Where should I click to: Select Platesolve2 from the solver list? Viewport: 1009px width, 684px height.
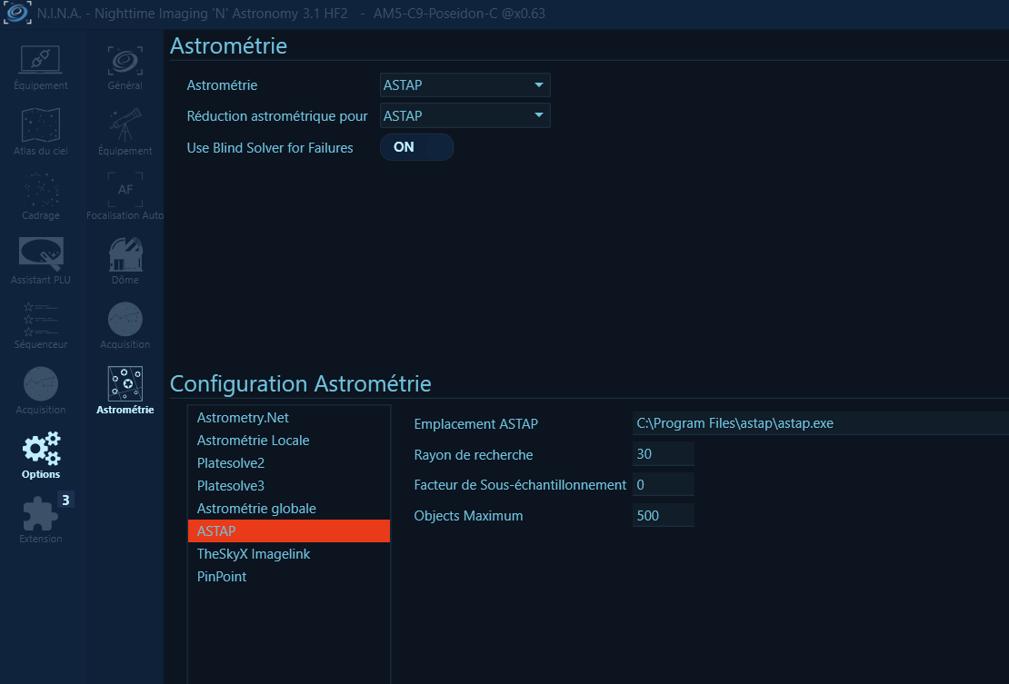point(231,463)
